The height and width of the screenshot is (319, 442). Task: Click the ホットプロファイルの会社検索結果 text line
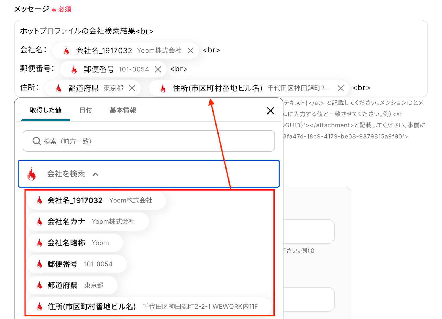(x=86, y=31)
